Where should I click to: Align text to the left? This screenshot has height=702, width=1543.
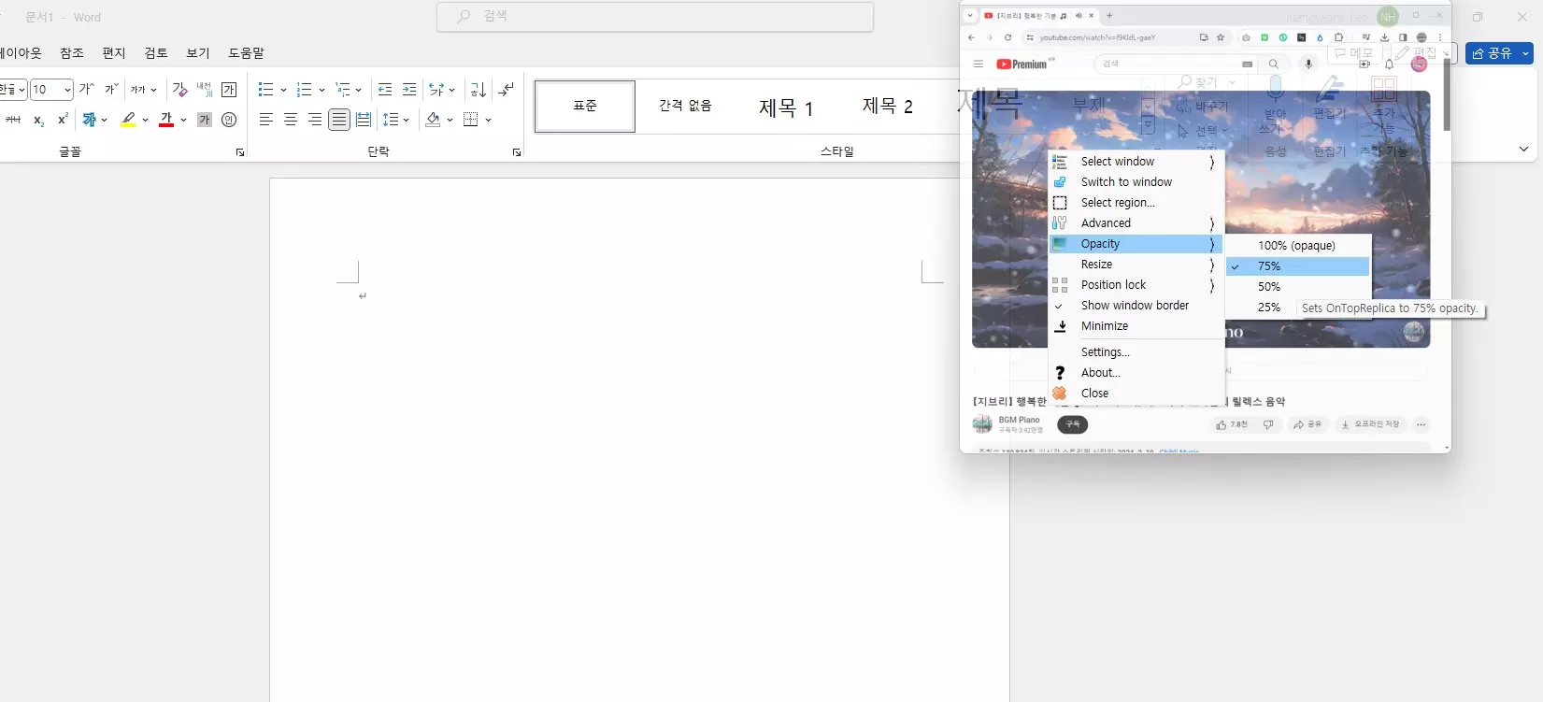click(x=266, y=120)
